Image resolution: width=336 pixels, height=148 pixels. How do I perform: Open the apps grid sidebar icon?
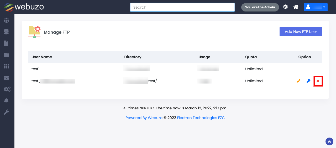click(6, 66)
